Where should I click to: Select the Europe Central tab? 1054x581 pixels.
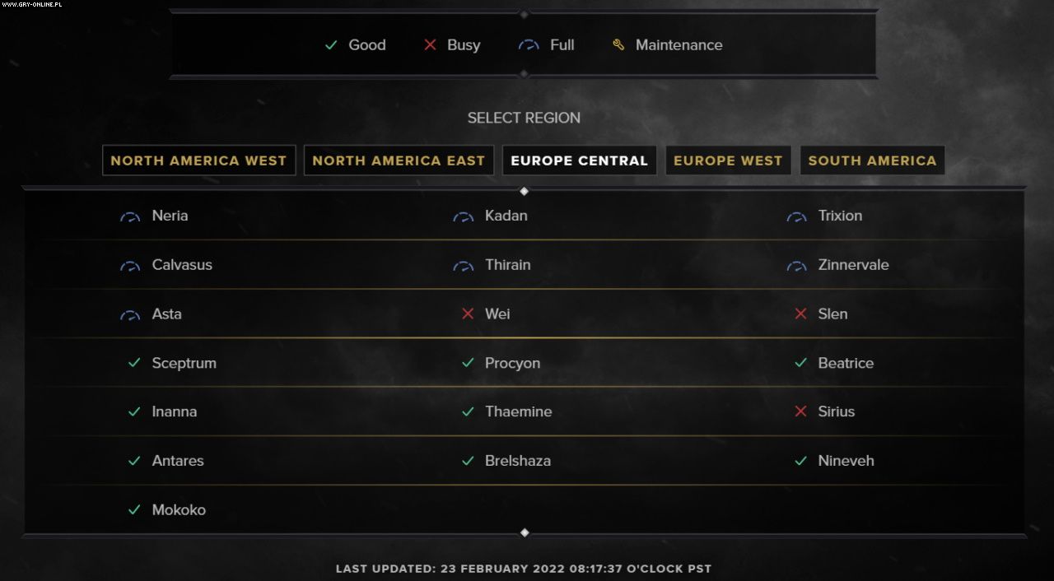click(580, 160)
